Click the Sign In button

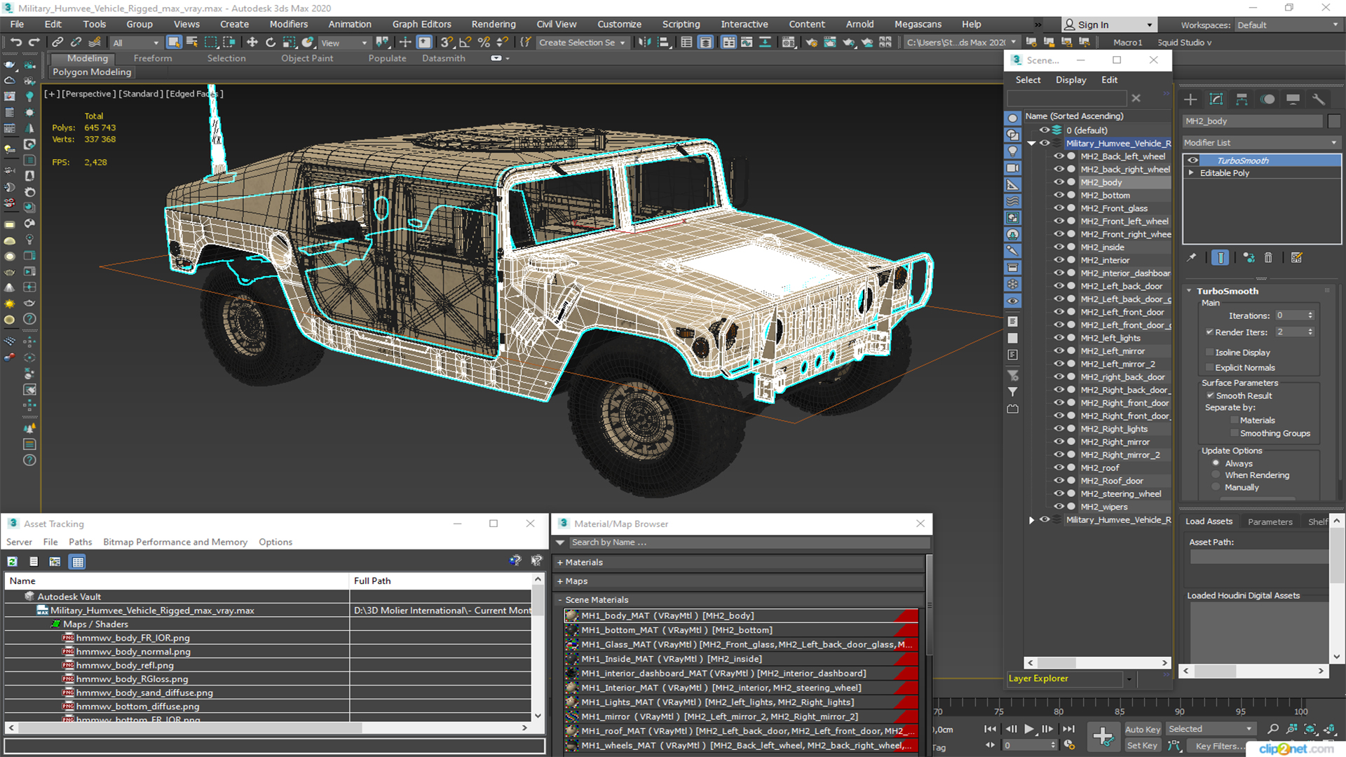click(x=1109, y=25)
